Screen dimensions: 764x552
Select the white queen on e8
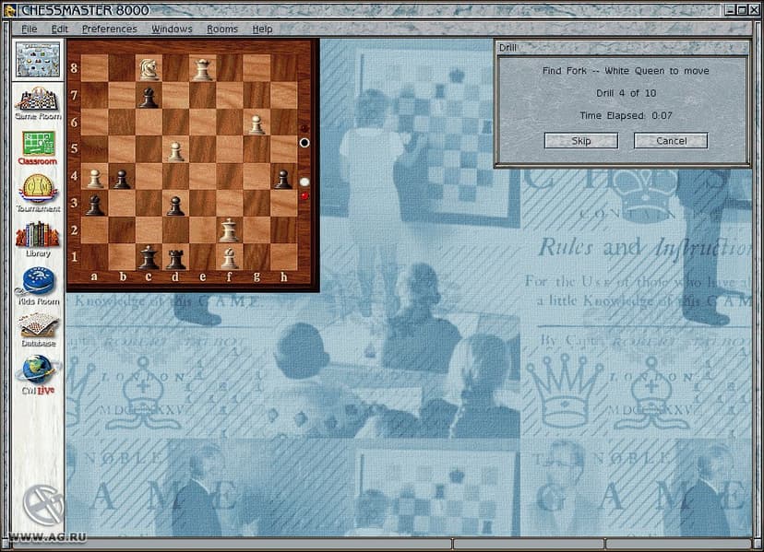[x=203, y=67]
